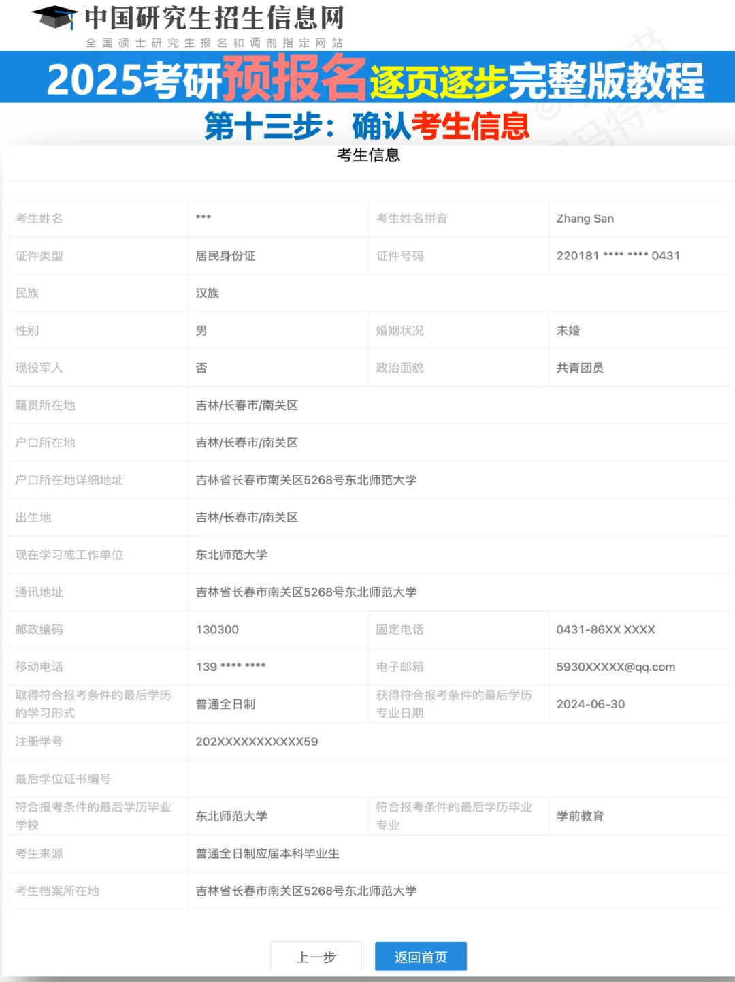Click the 考生档案所在地 address value
Image resolution: width=735 pixels, height=982 pixels.
click(x=306, y=891)
